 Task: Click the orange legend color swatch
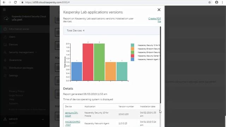tap(132, 49)
